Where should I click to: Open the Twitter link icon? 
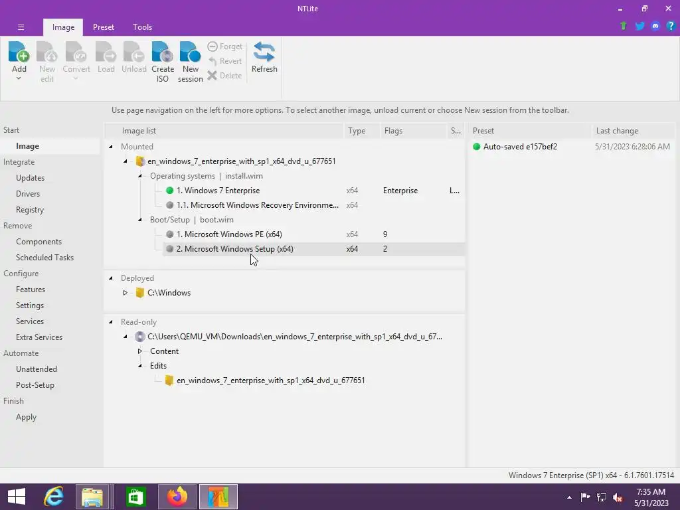[639, 26]
